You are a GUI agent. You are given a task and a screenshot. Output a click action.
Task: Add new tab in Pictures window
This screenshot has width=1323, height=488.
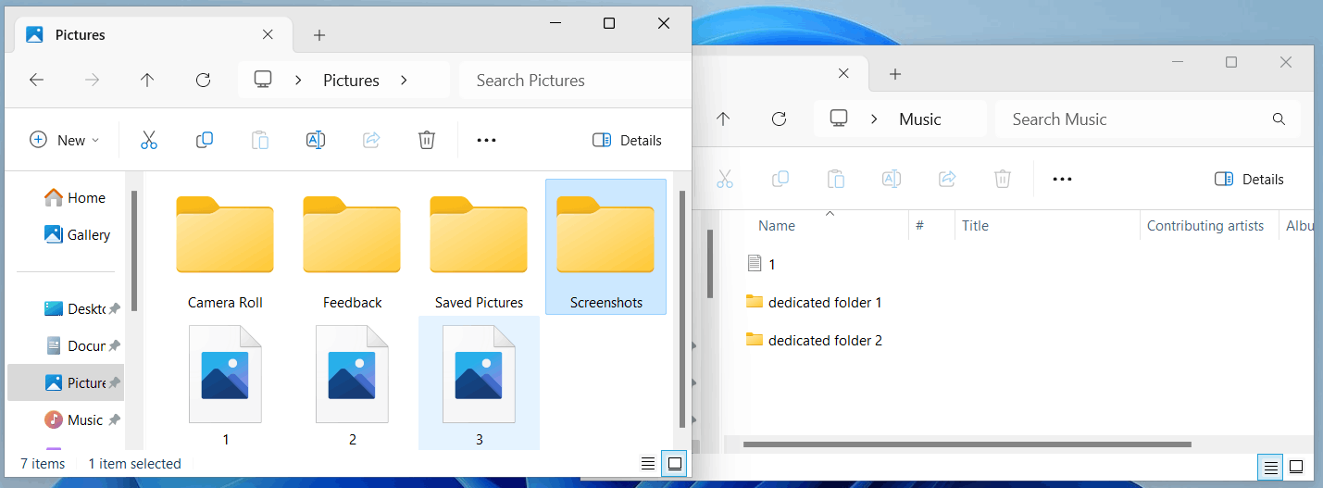point(319,35)
